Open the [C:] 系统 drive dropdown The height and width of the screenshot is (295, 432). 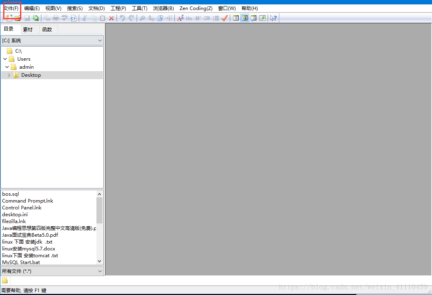tap(52, 41)
